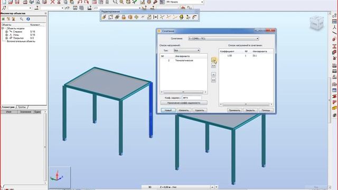
Task: Click the yellow folder icon in right toolbar
Action: [334, 108]
